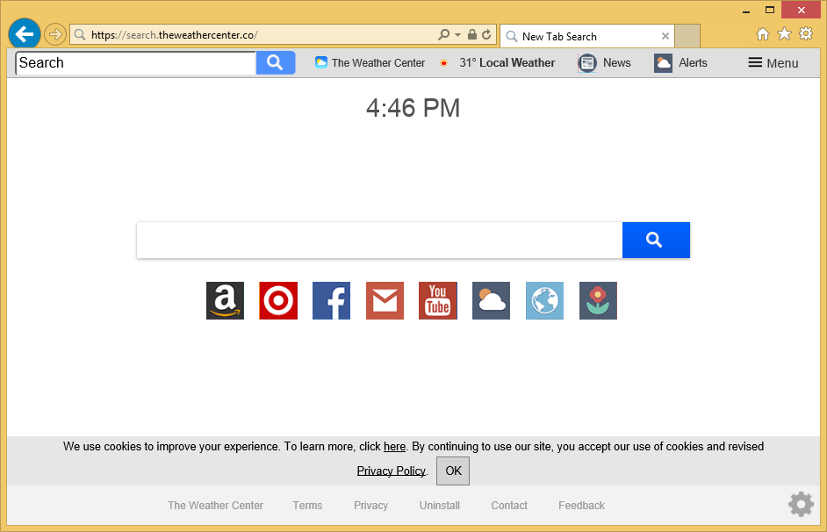Viewport: 827px width, 532px height.
Task: Expand the hamburger Menu
Action: (773, 62)
